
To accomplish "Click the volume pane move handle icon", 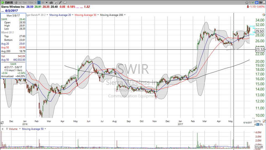I will tap(7, 129).
